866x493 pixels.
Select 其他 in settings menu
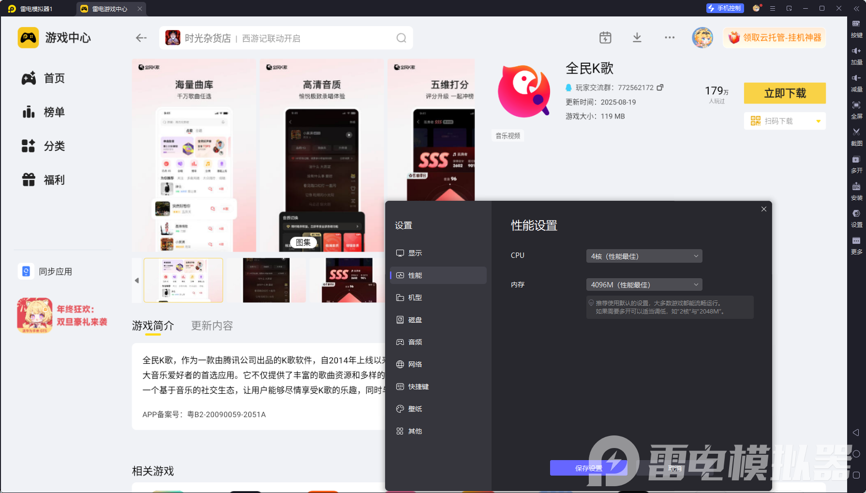pyautogui.click(x=438, y=431)
